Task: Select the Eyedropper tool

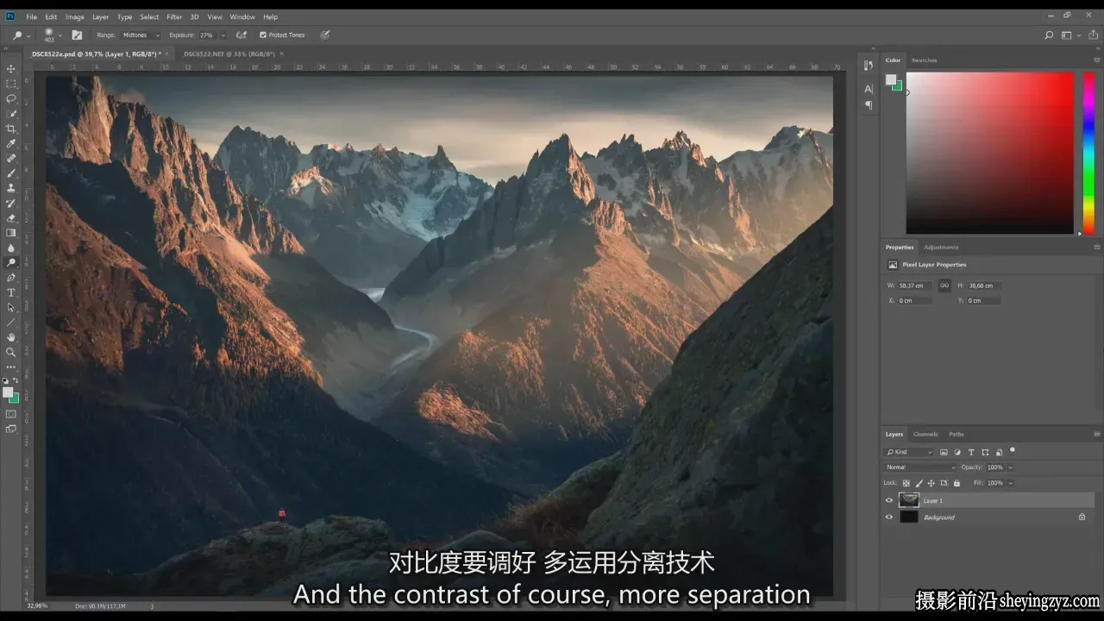Action: 11,143
